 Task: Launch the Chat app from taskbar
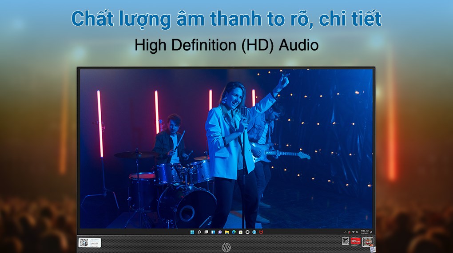[220, 232]
